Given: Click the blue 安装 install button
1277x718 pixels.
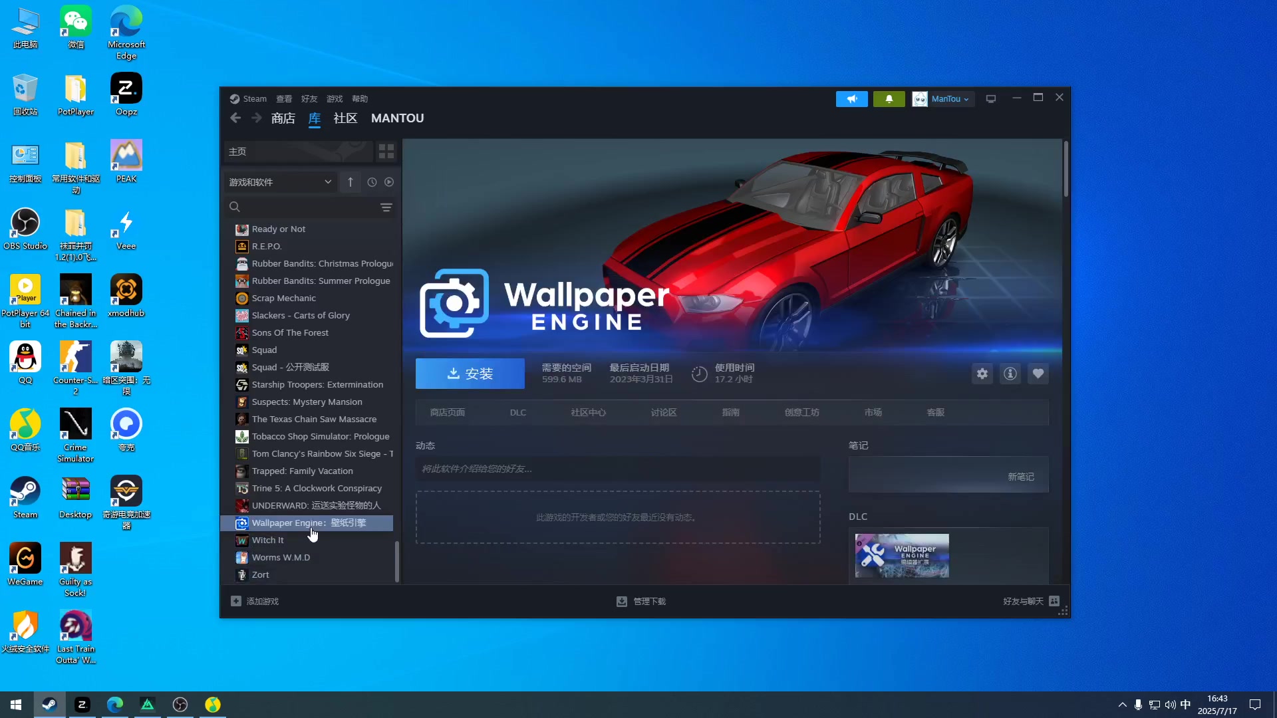Looking at the screenshot, I should tap(470, 374).
